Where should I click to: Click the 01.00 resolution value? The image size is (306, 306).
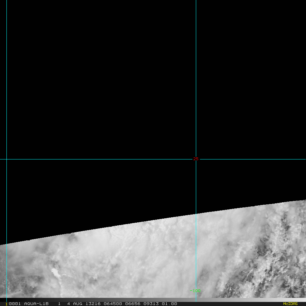pos(169,304)
